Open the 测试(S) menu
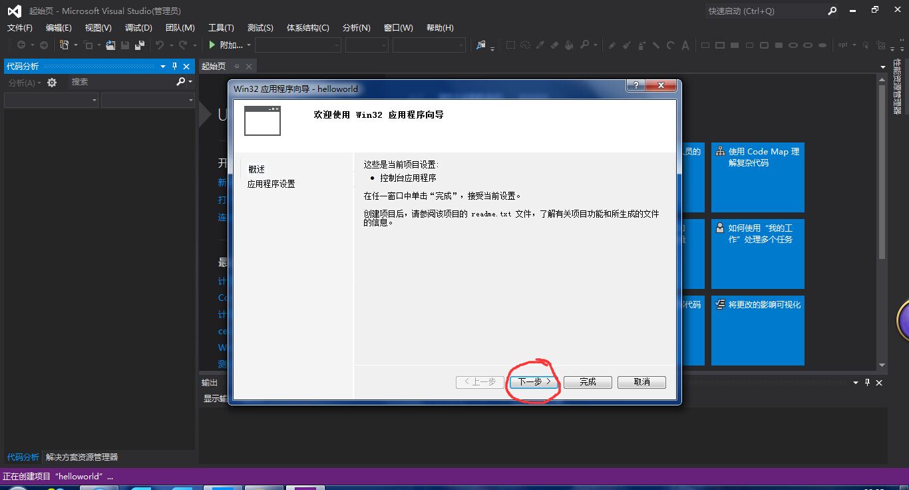909x490 pixels. (x=260, y=27)
